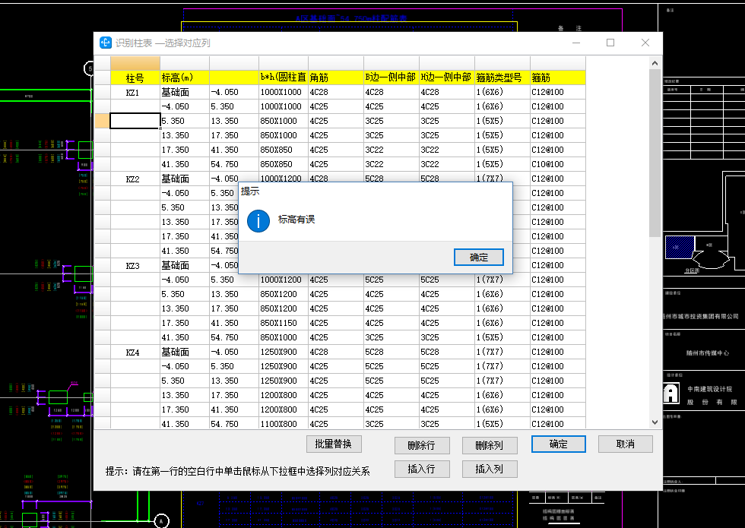Viewport: 745px width, 528px height.
Task: Click 取消 to cancel the column table dialog
Action: pyautogui.click(x=625, y=444)
